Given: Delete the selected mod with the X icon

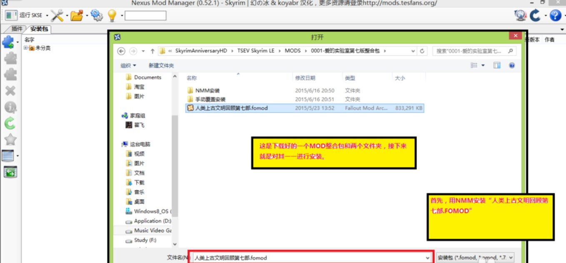Looking at the screenshot, I should click(10, 90).
